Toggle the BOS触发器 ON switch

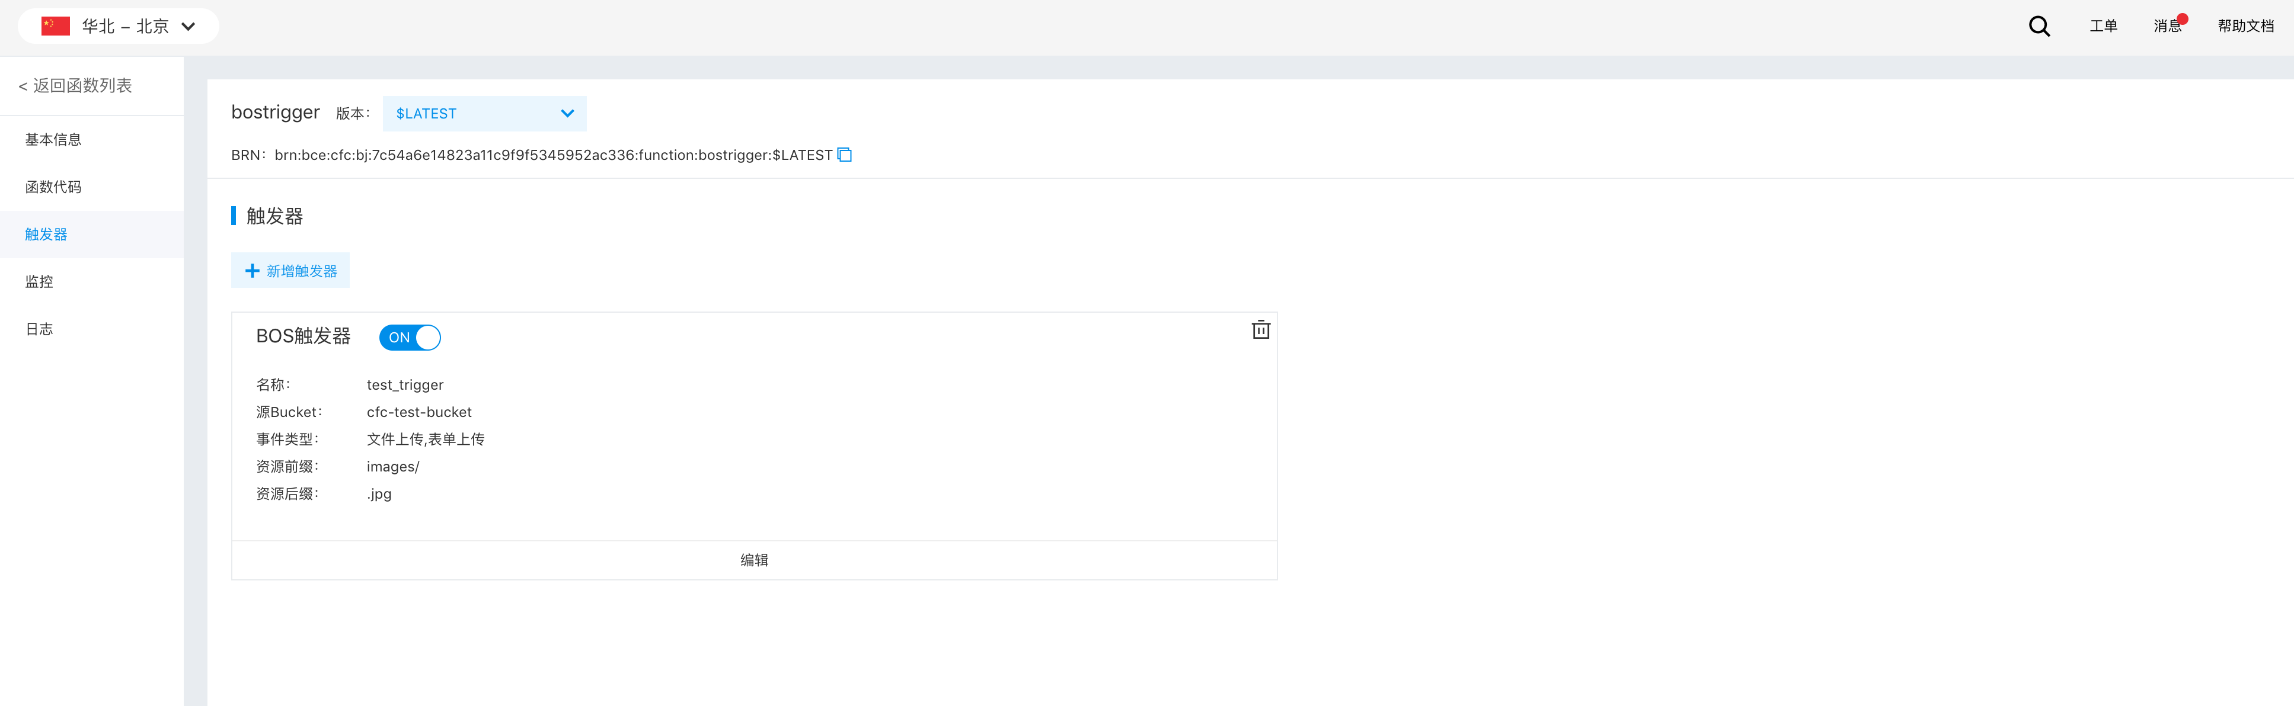pyautogui.click(x=410, y=338)
